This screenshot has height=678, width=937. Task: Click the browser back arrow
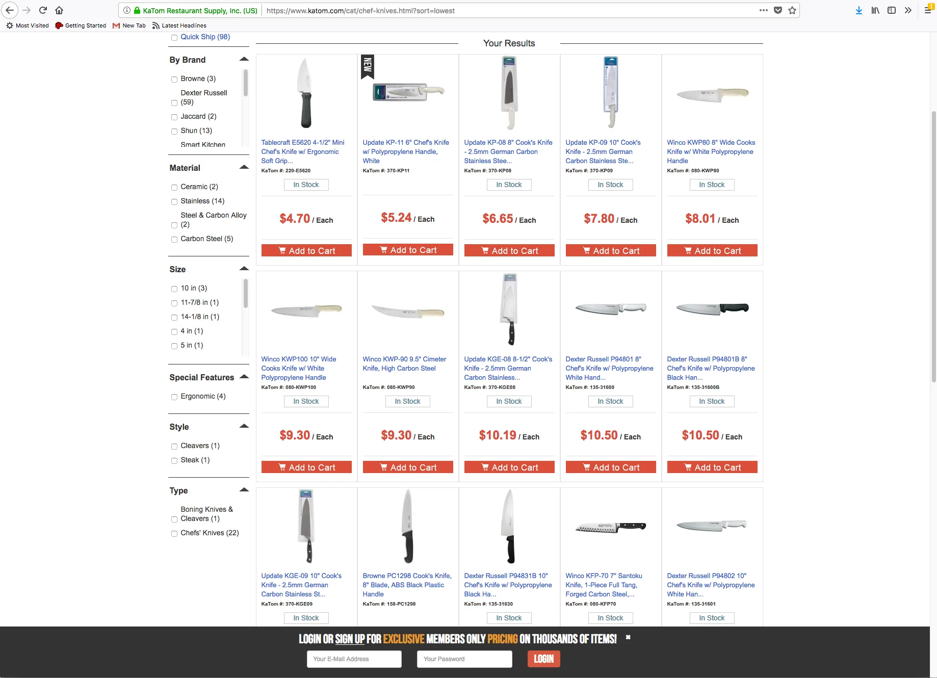click(x=10, y=10)
